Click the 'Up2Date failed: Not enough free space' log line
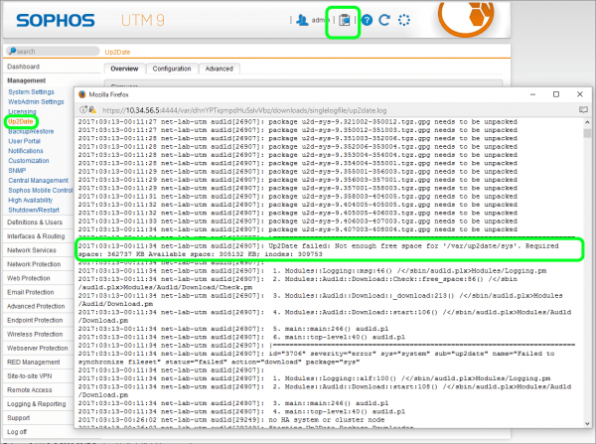The width and height of the screenshot is (596, 444). click(319, 250)
